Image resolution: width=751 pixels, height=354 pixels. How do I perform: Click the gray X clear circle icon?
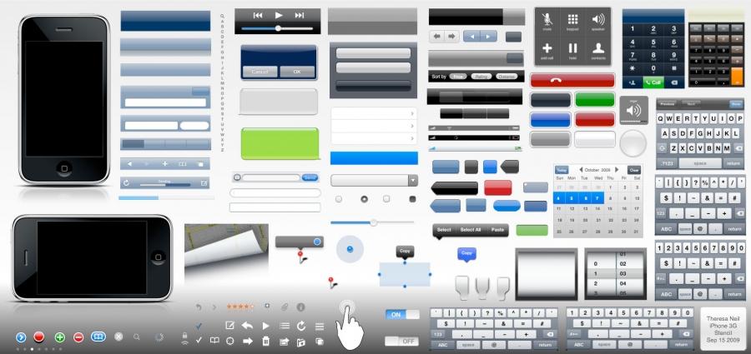click(118, 337)
